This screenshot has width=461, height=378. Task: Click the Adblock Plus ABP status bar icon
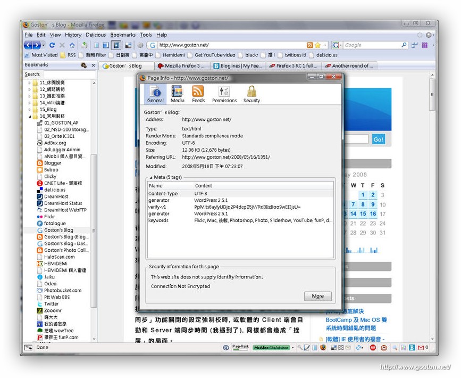tap(373, 348)
